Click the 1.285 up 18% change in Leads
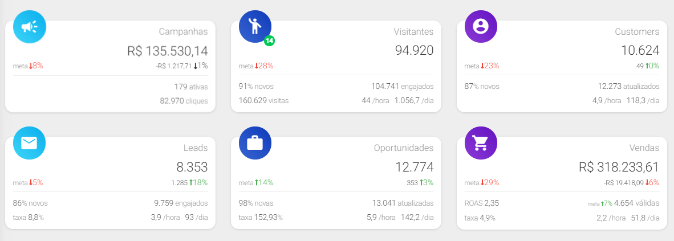This screenshot has height=241, width=674. pos(189,182)
